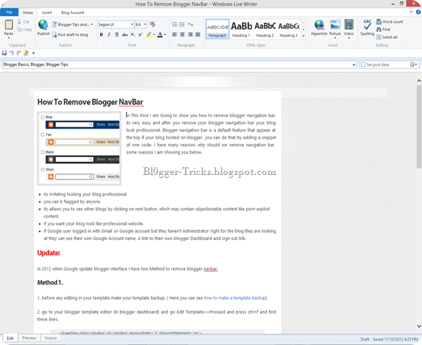
Task: Switch to the Home ribbon tab
Action: 28,12
